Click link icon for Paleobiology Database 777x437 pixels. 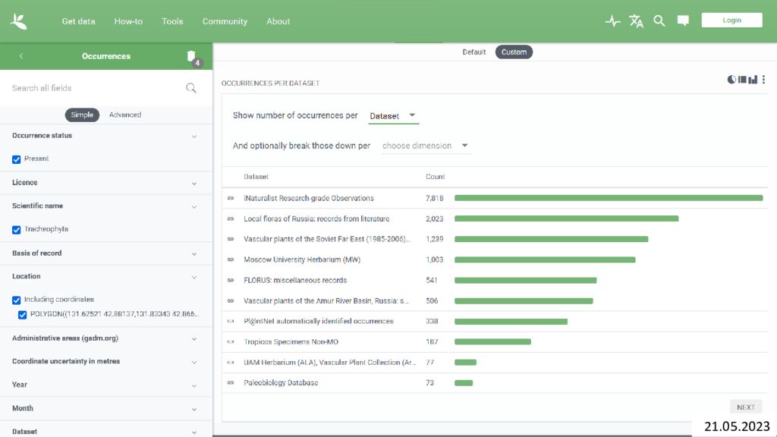click(x=231, y=382)
